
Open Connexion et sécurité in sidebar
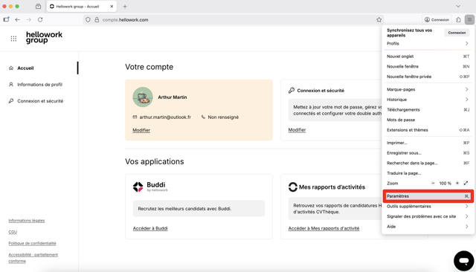tap(40, 101)
